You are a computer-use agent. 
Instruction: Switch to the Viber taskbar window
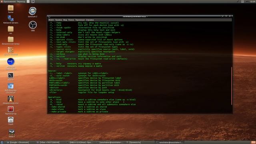pyautogui.click(x=49, y=142)
